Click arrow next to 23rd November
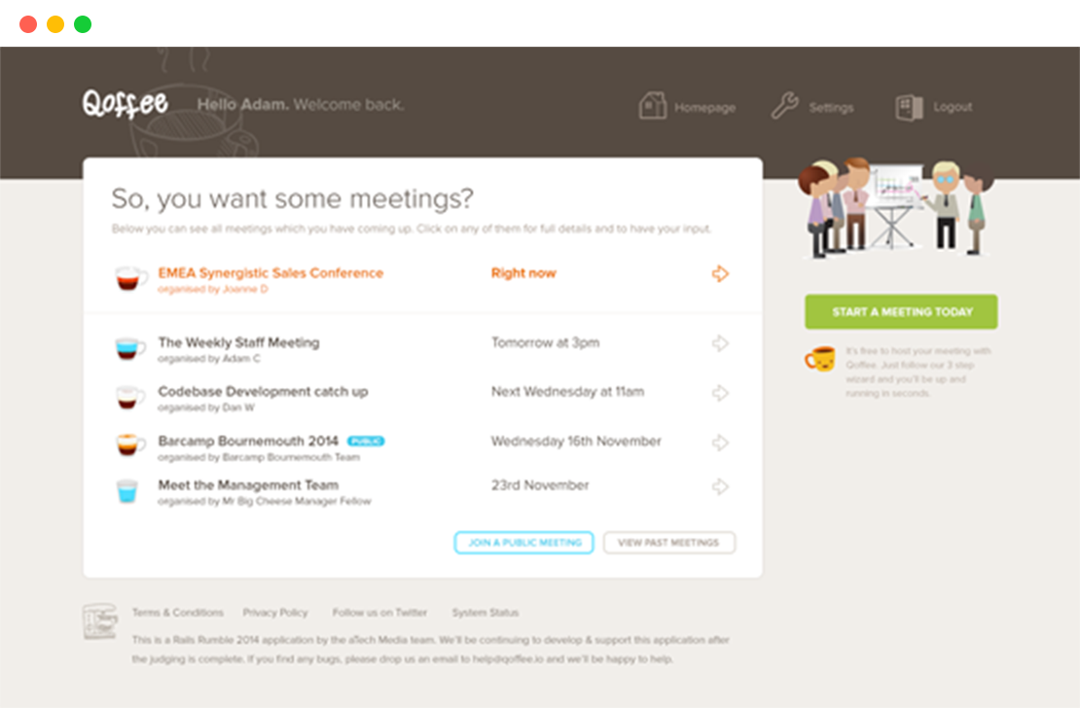 coord(720,486)
